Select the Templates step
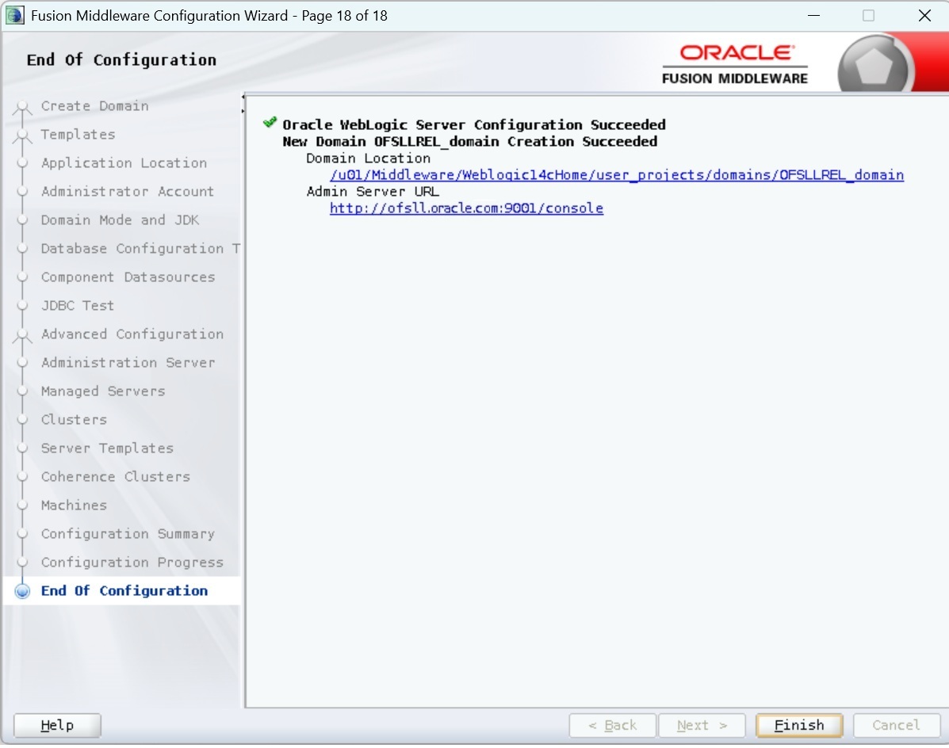 [78, 134]
